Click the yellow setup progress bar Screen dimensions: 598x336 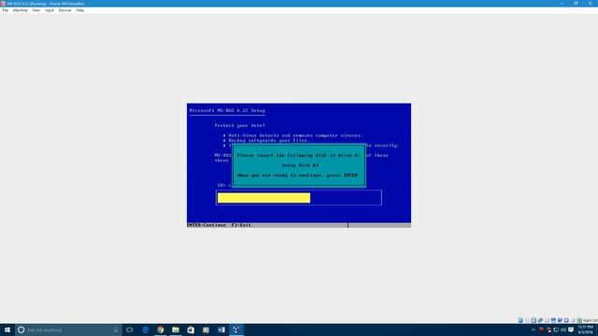click(263, 198)
